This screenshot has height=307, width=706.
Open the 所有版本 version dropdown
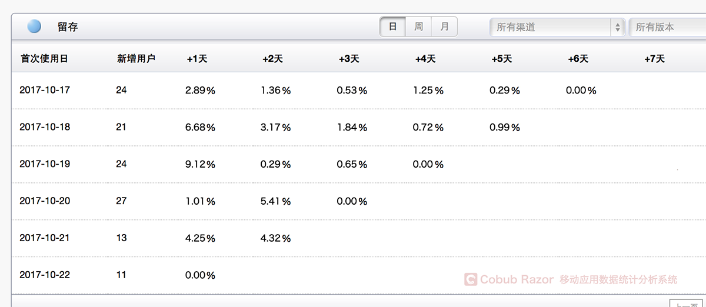pos(667,27)
